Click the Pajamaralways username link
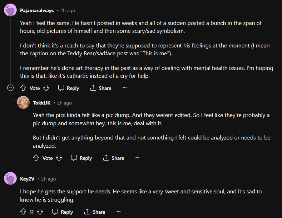The width and height of the screenshot is (282, 218). pos(37,11)
